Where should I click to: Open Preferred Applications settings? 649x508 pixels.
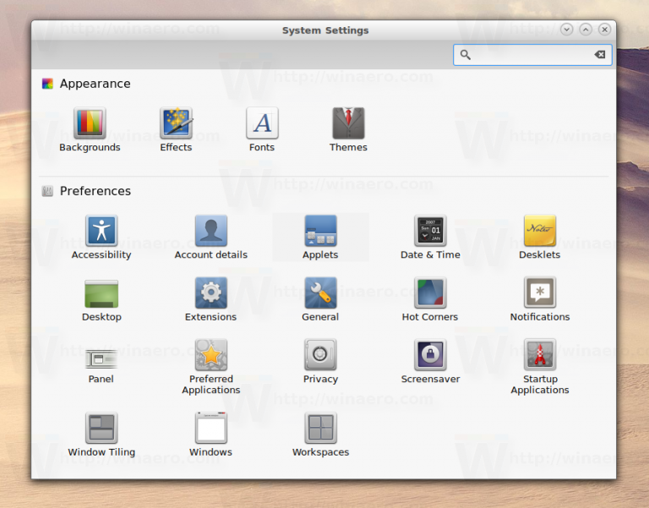click(211, 356)
